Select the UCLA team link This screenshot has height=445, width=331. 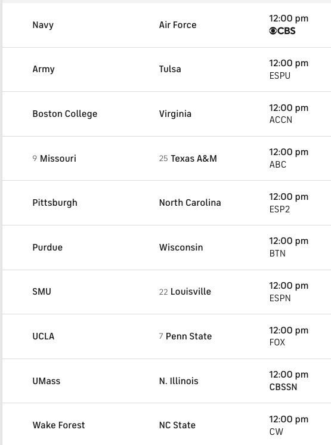click(x=43, y=336)
